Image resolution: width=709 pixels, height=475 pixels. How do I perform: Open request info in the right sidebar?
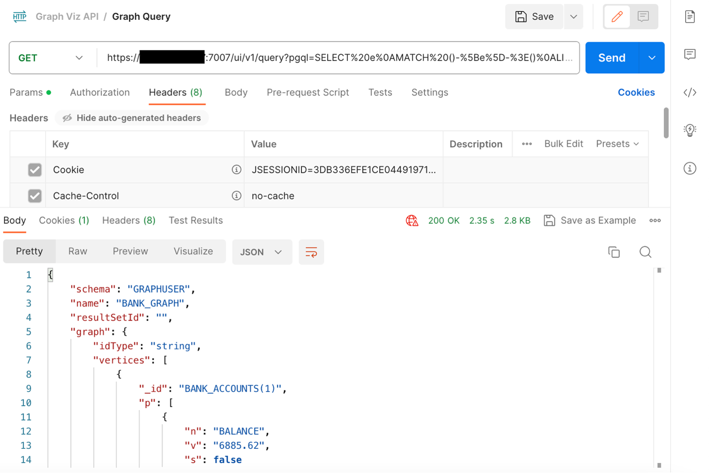point(689,168)
